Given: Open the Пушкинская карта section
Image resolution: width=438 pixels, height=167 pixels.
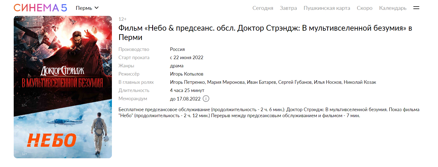Looking at the screenshot, I should tap(327, 8).
